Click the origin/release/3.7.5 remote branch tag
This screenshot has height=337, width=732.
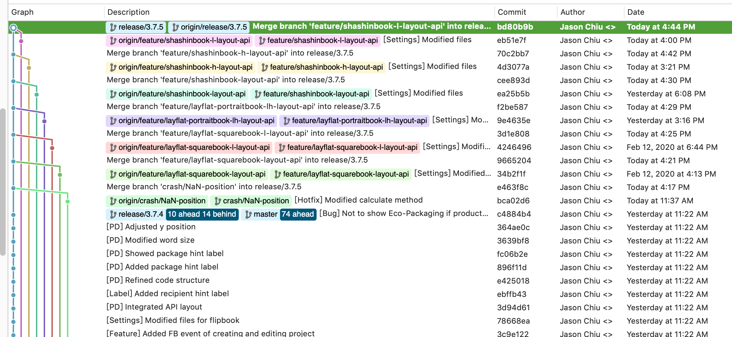(x=209, y=27)
